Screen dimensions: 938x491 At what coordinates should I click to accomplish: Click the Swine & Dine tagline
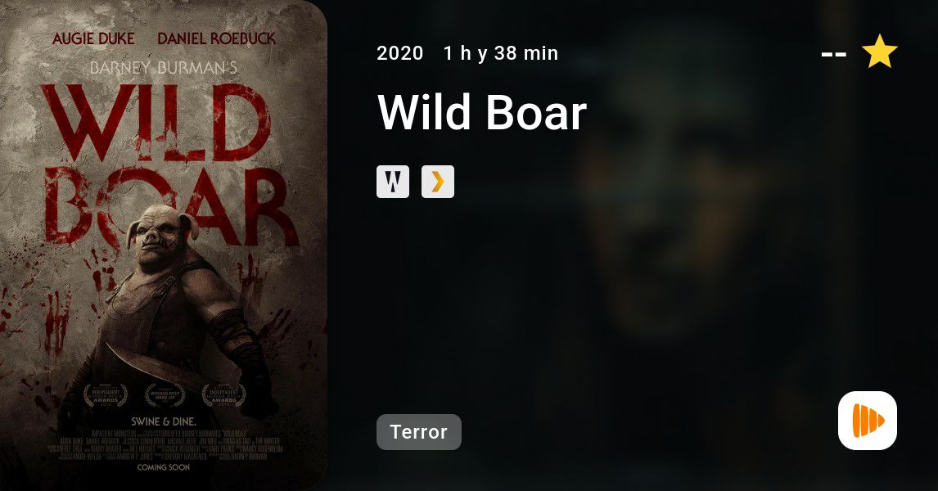click(x=164, y=421)
